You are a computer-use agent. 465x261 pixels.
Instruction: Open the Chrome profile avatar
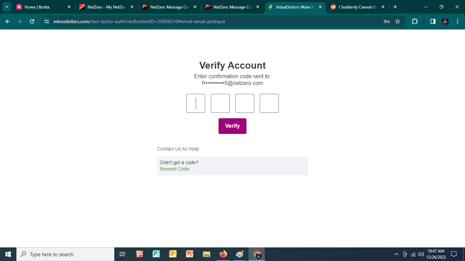pos(445,21)
